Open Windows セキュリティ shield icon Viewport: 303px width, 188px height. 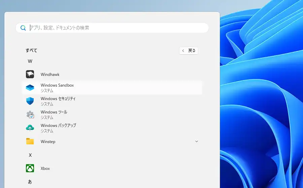pyautogui.click(x=30, y=101)
